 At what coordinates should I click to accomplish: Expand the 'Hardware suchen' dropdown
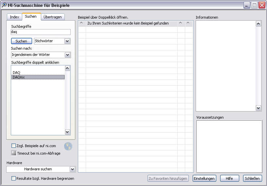click(72, 169)
